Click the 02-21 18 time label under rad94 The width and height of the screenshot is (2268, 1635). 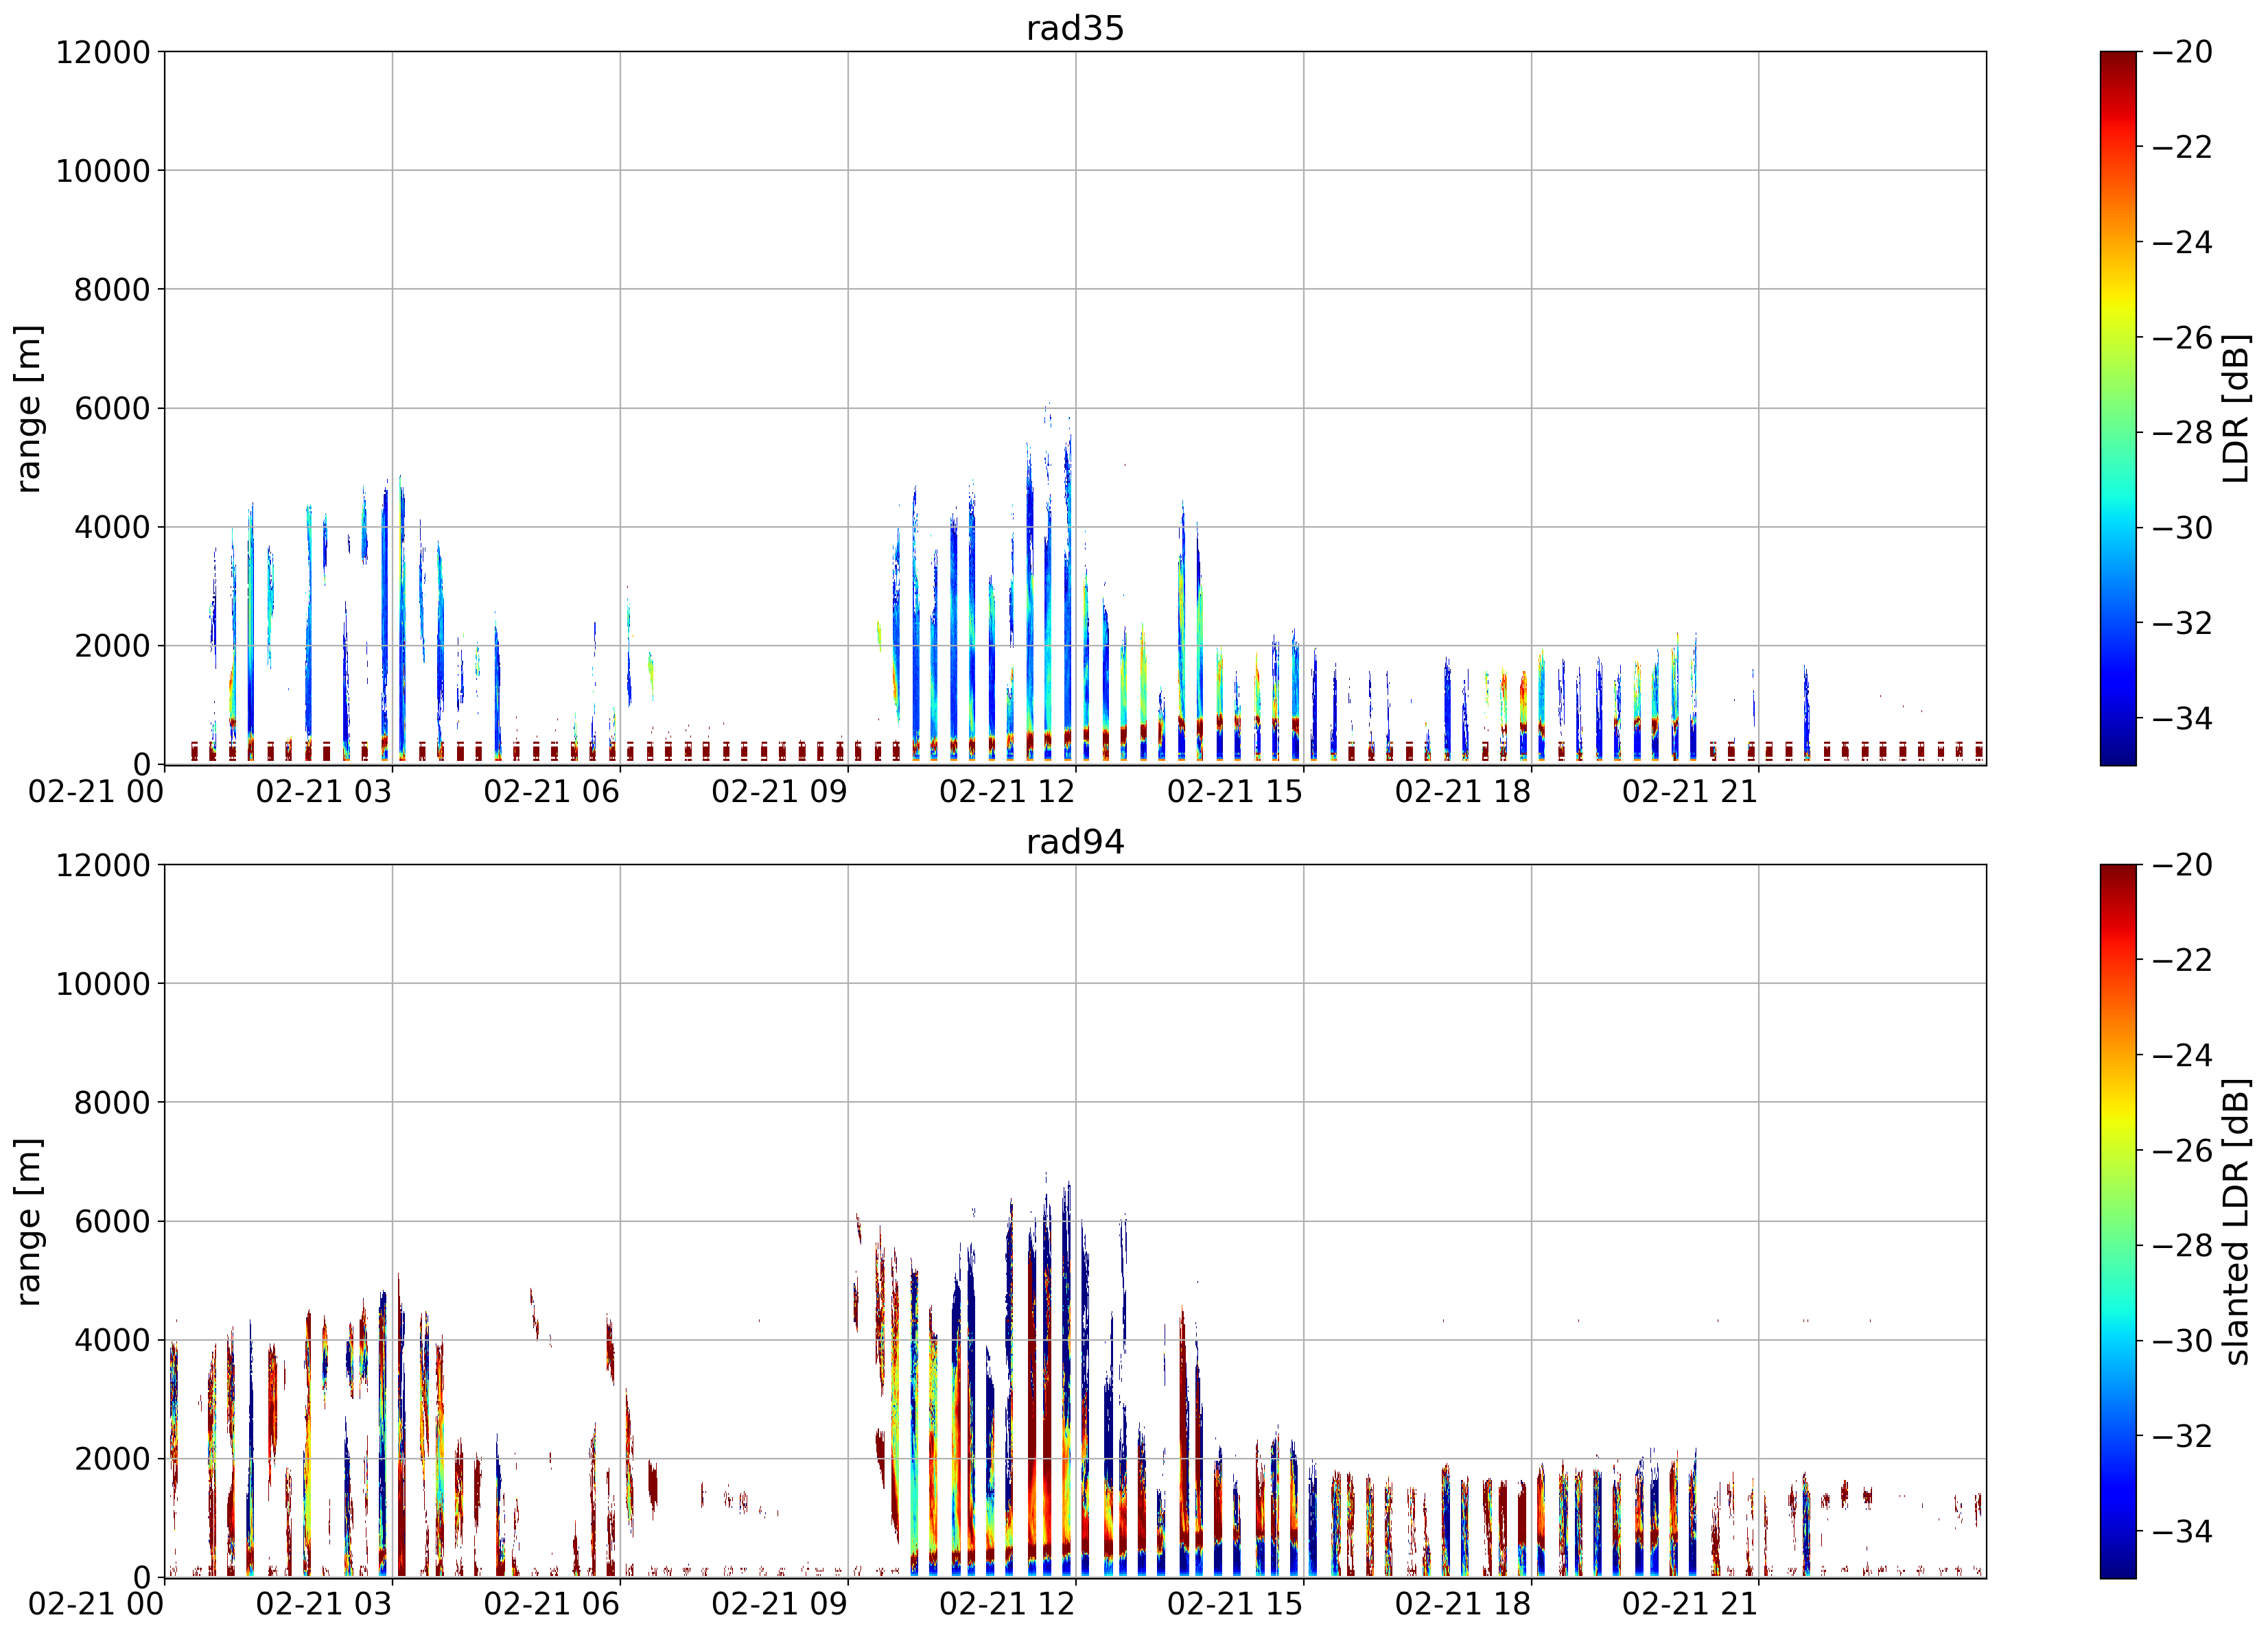coord(1463,1605)
